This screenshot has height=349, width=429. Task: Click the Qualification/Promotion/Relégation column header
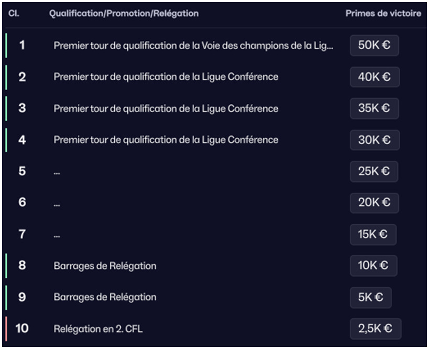[124, 14]
